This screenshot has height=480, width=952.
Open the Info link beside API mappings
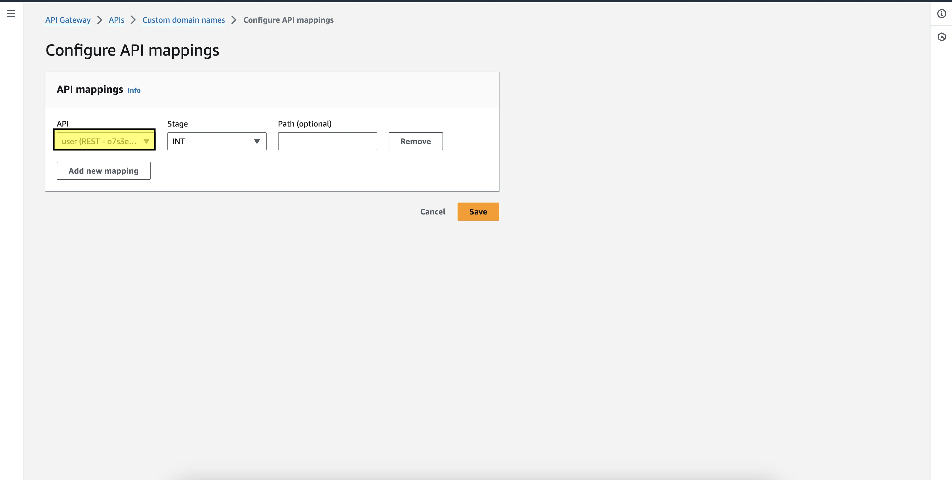point(134,90)
